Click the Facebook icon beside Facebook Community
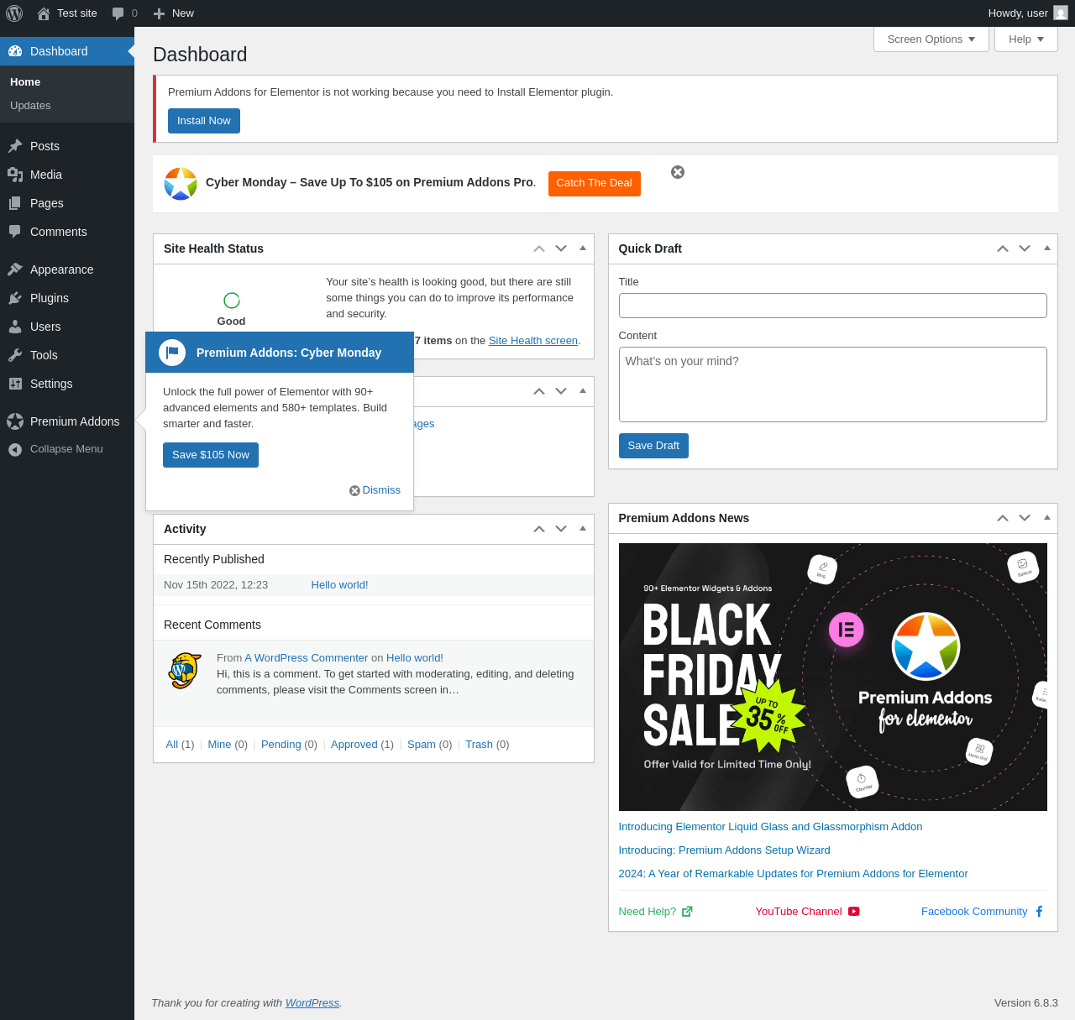Viewport: 1075px width, 1020px height. pyautogui.click(x=1039, y=912)
